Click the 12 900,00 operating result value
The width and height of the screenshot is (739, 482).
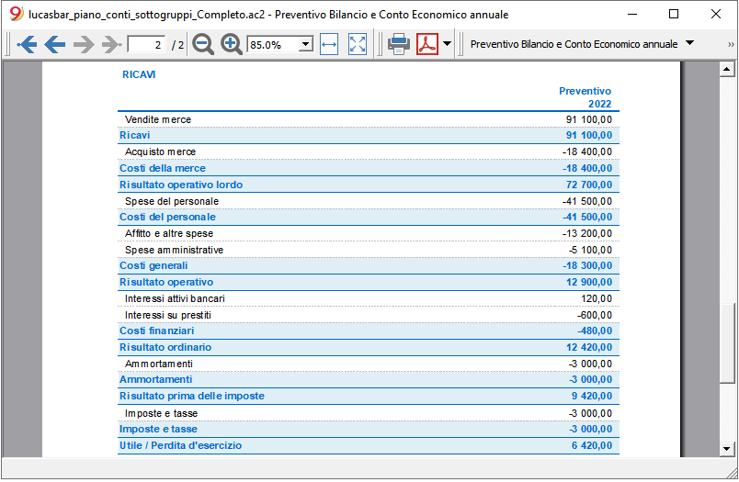(x=588, y=282)
